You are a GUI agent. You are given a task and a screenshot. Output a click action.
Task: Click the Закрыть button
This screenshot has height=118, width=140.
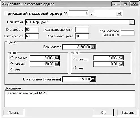[128, 113]
